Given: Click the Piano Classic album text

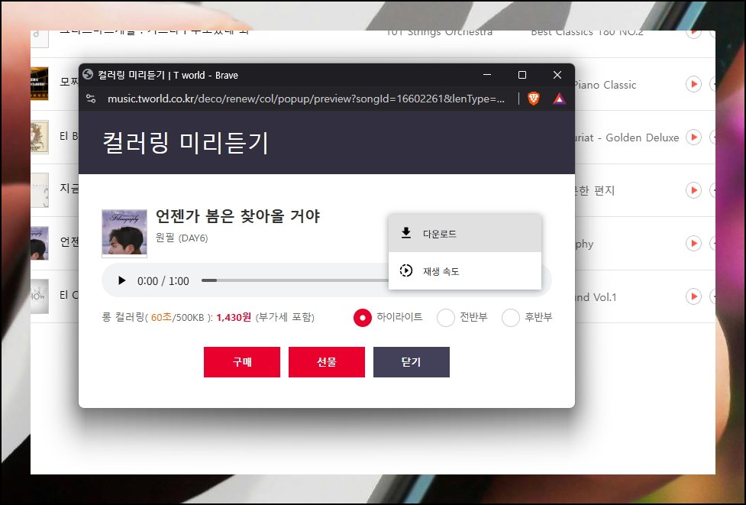Looking at the screenshot, I should [x=606, y=85].
